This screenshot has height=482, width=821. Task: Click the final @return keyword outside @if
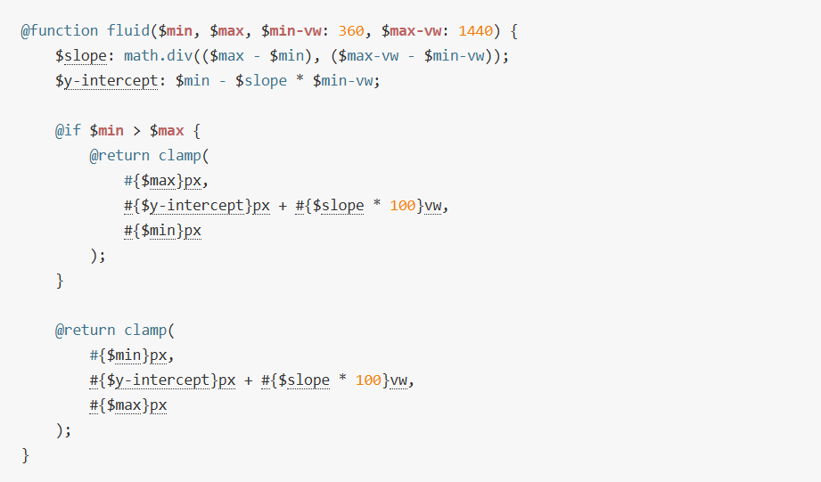tap(85, 331)
